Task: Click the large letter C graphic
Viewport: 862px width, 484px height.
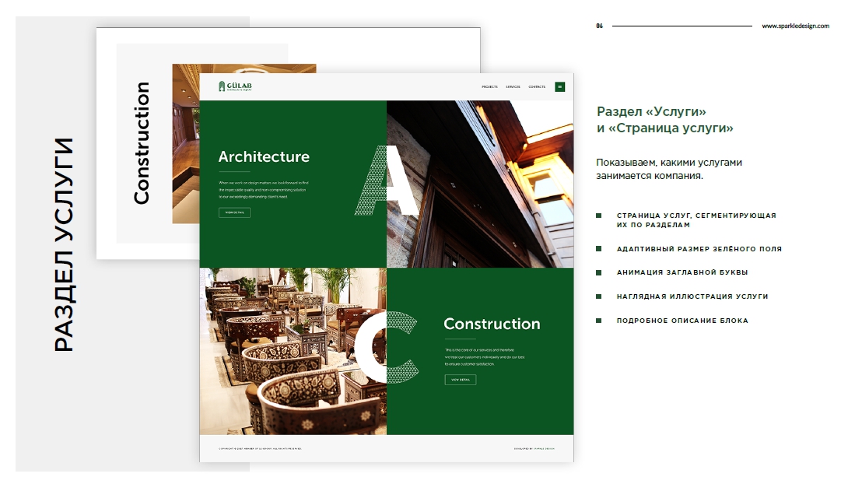Action: pyautogui.click(x=387, y=346)
